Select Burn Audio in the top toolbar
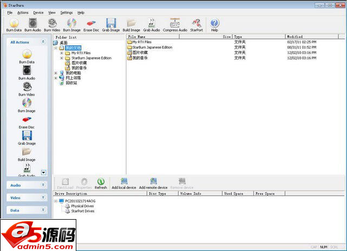 click(33, 24)
